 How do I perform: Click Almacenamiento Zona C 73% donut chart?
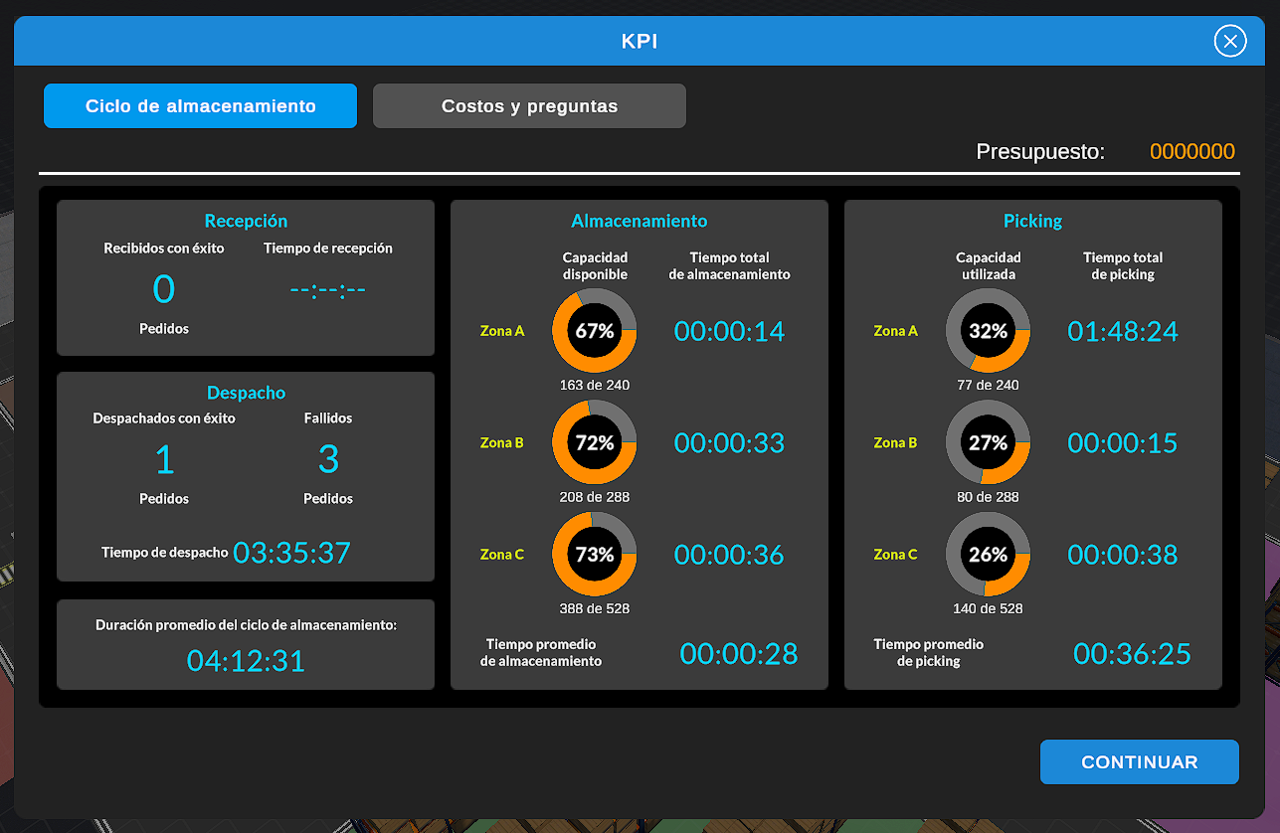point(594,555)
